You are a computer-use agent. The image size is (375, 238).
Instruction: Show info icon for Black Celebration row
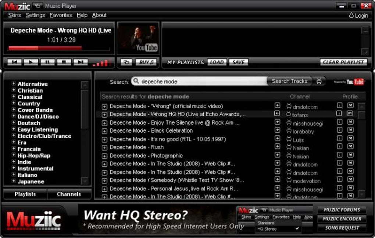pos(339,130)
